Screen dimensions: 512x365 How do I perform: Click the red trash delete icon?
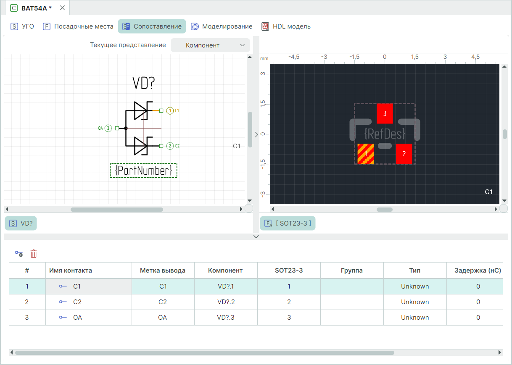(34, 254)
